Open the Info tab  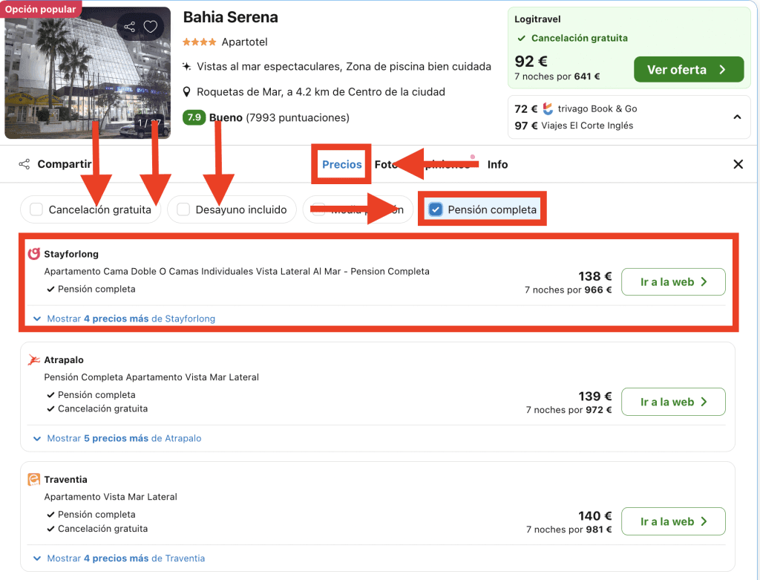pos(497,164)
